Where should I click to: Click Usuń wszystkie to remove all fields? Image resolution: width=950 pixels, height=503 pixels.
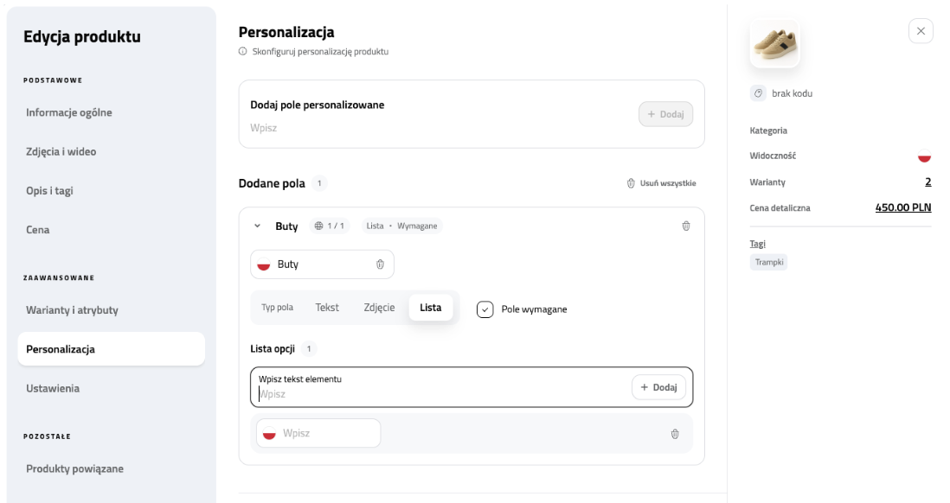click(x=662, y=182)
